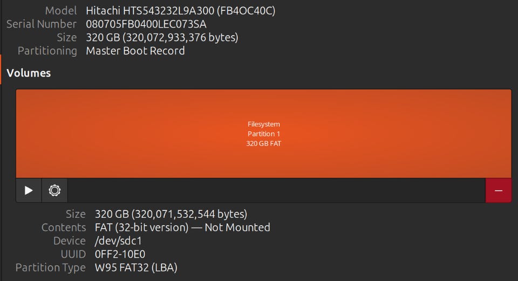Image resolution: width=518 pixels, height=281 pixels.
Task: Select the Partition 1 320 GB FAT volume
Action: (263, 134)
